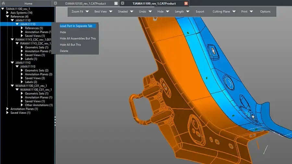Screen dimensions: 292x164
Task: Click the Best View button
Action: [101, 12]
